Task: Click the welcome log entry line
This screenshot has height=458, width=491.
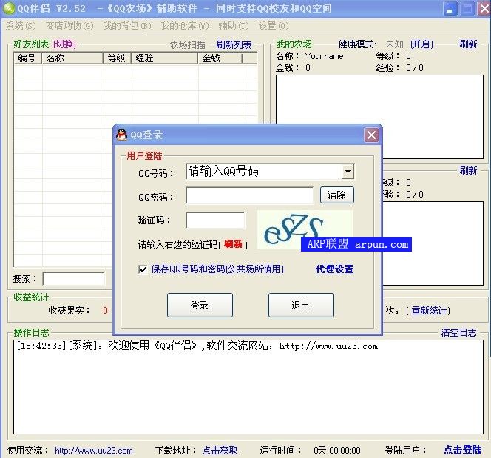Action: 197,346
